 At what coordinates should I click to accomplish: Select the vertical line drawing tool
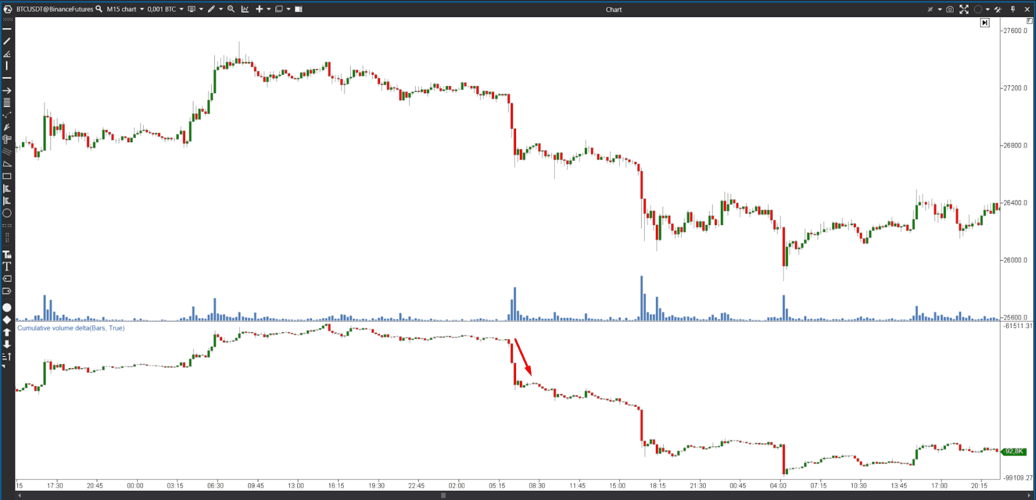7,66
